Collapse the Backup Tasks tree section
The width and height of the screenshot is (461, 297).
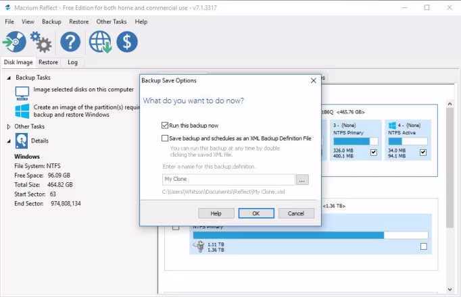(x=9, y=78)
